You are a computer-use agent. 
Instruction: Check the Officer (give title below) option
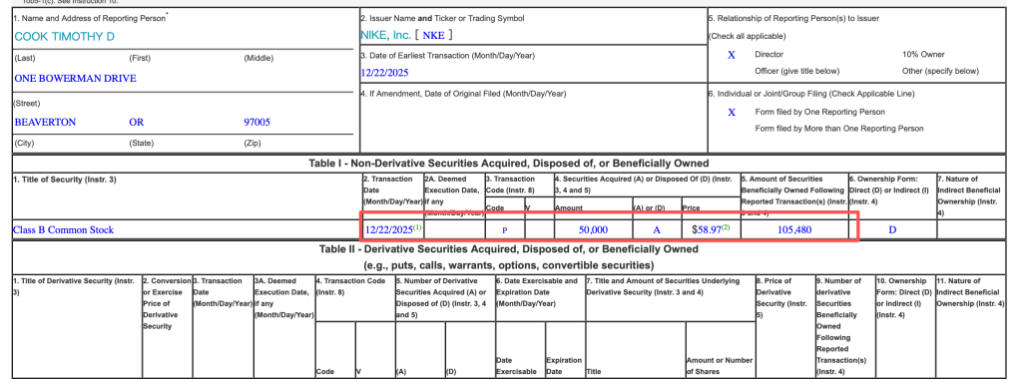point(796,71)
